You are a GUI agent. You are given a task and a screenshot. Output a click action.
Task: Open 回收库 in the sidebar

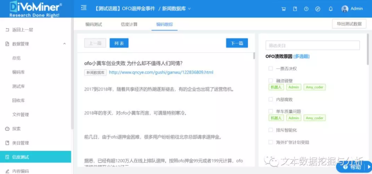[x=19, y=100]
